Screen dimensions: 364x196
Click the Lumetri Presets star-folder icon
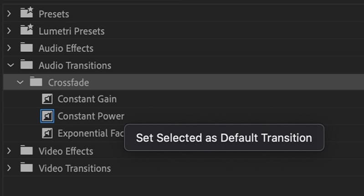click(x=27, y=31)
